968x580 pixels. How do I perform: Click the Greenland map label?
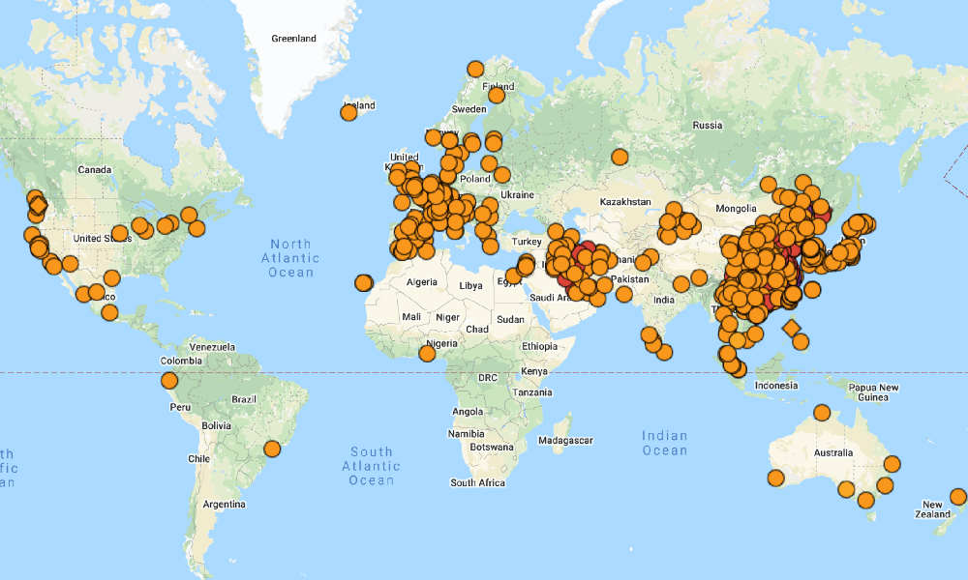click(x=294, y=39)
